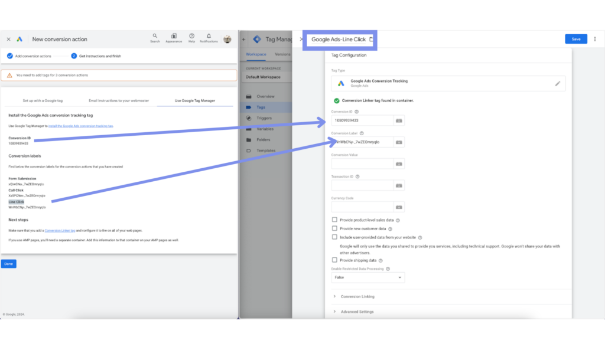Open Templates in Tag Manager sidebar
The height and width of the screenshot is (340, 605).
click(x=266, y=151)
